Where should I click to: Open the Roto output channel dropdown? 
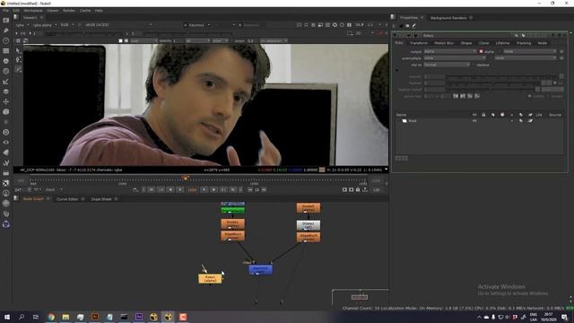[x=450, y=52]
